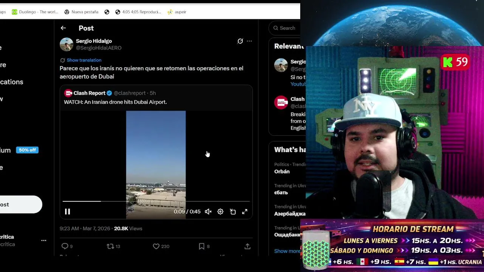
Task: Open Clash Report avatar in Relevant people
Action: click(x=281, y=102)
